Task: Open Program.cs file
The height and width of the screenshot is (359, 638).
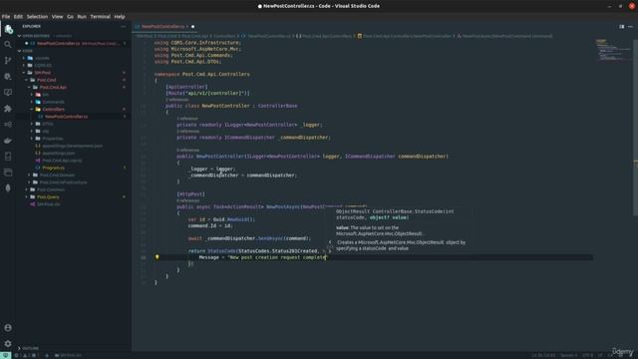Action: 53,168
